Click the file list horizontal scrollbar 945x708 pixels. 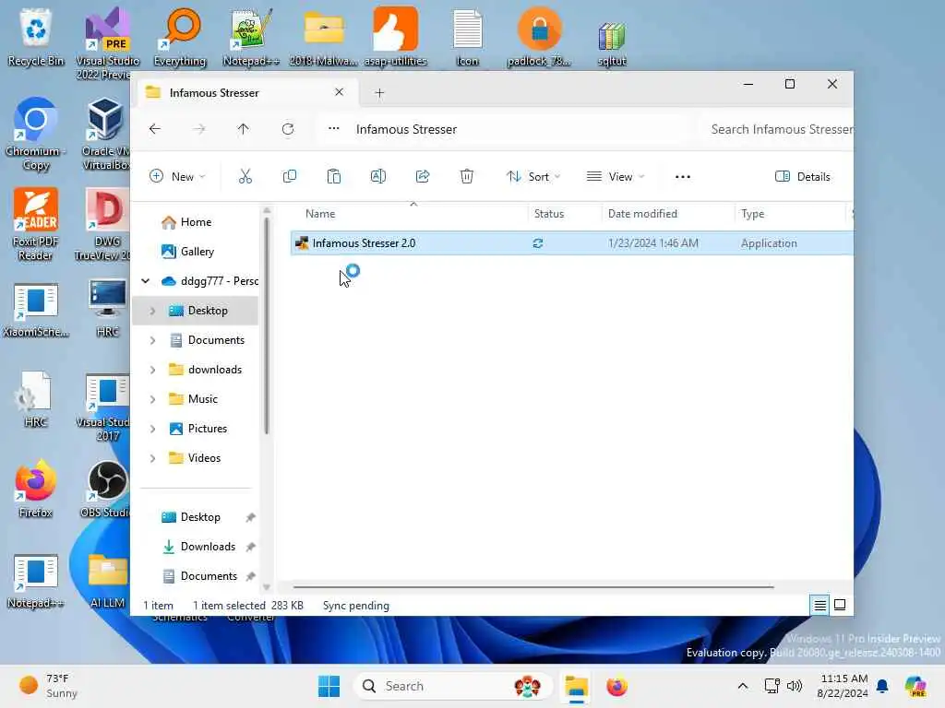coord(532,586)
